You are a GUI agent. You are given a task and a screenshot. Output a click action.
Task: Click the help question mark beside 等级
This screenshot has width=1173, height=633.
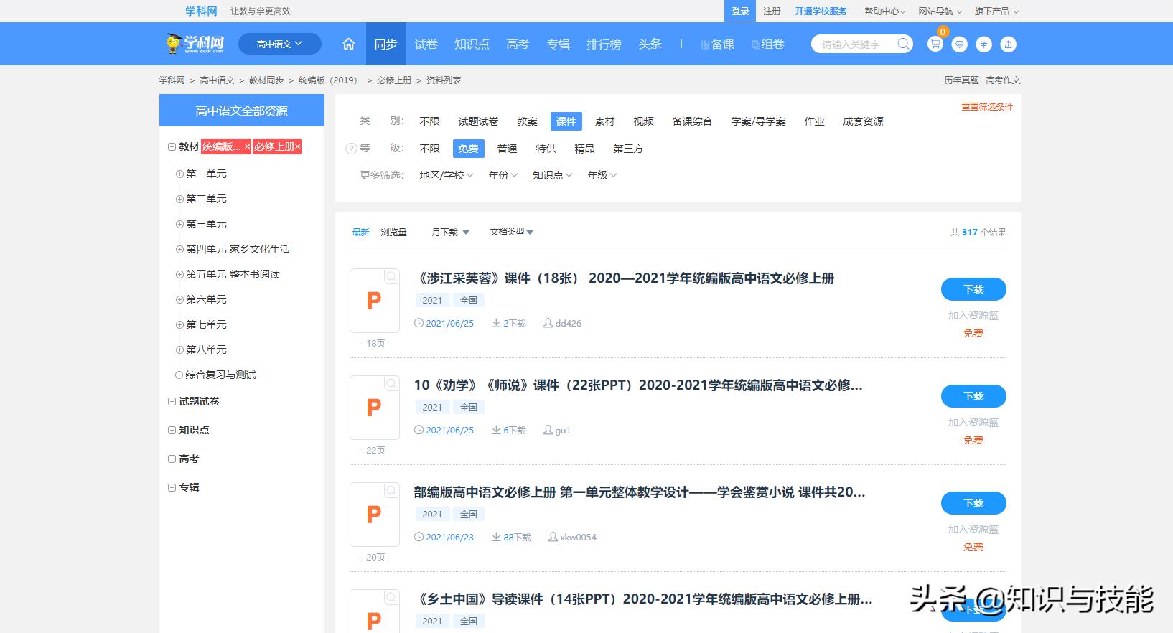[351, 149]
